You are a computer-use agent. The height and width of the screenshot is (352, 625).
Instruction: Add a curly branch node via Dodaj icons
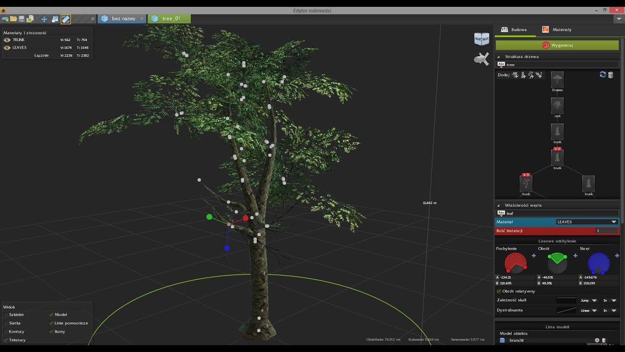click(x=531, y=75)
